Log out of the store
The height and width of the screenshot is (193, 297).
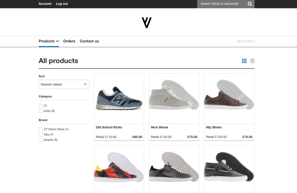(62, 4)
